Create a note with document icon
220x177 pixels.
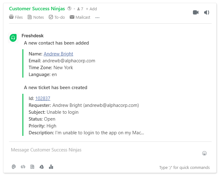[x=32, y=167]
